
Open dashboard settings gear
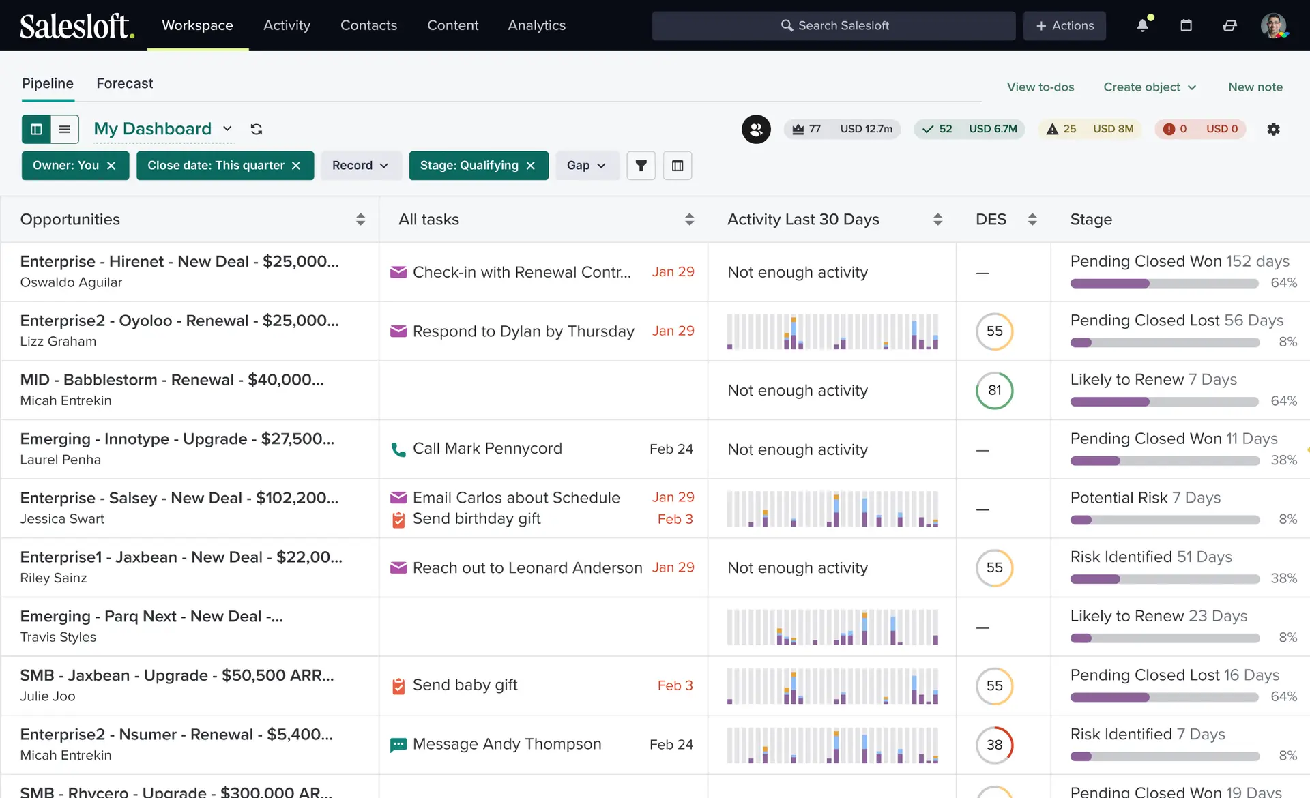coord(1273,129)
